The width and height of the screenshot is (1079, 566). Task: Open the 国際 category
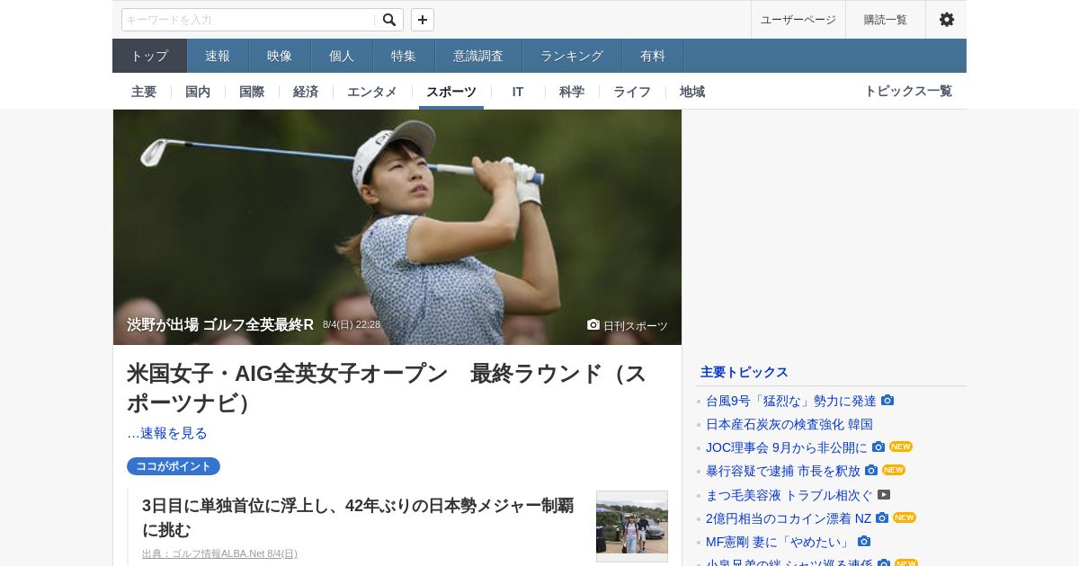click(x=252, y=92)
